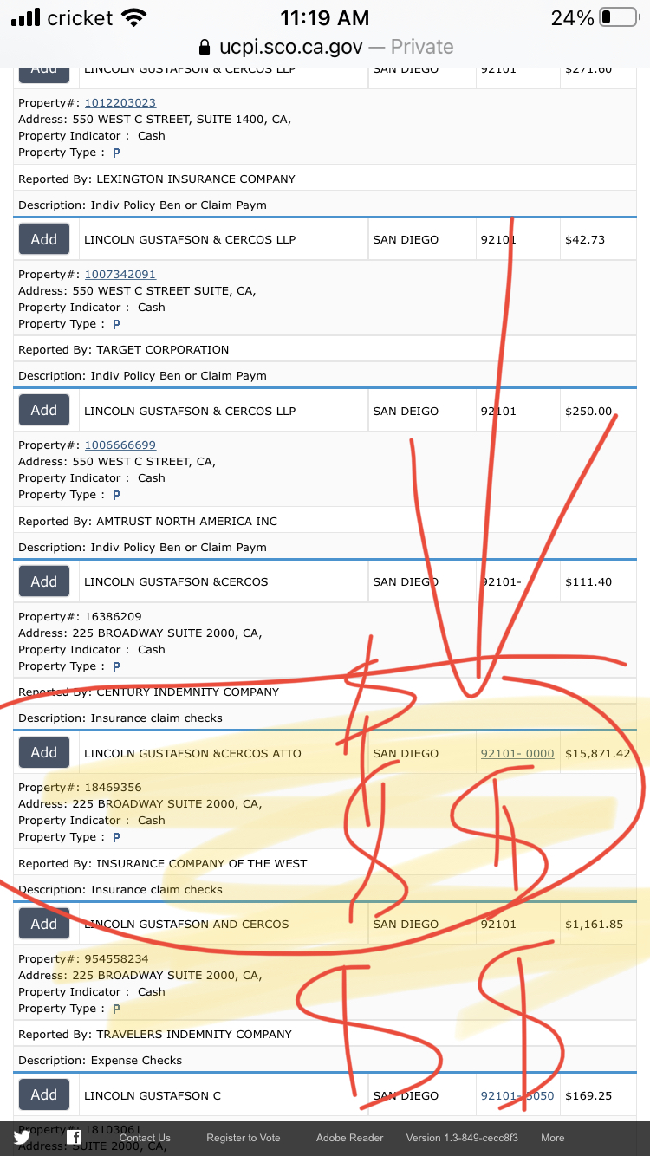Open the Register to Vote footer link
This screenshot has width=650, height=1156.
(x=244, y=1138)
